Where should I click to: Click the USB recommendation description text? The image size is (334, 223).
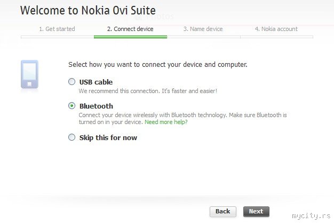click(x=148, y=91)
